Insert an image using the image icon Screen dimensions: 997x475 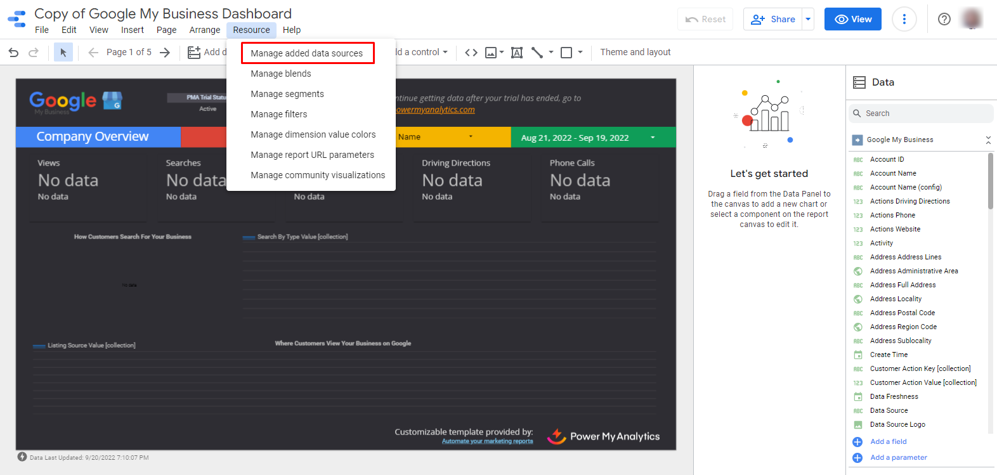tap(491, 53)
